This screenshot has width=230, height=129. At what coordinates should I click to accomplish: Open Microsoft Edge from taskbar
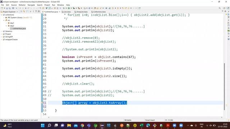148,125
